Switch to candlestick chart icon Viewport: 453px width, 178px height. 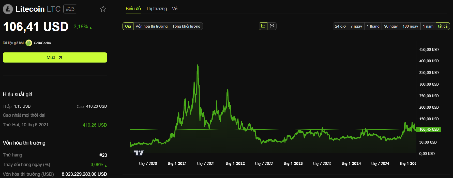(272, 26)
